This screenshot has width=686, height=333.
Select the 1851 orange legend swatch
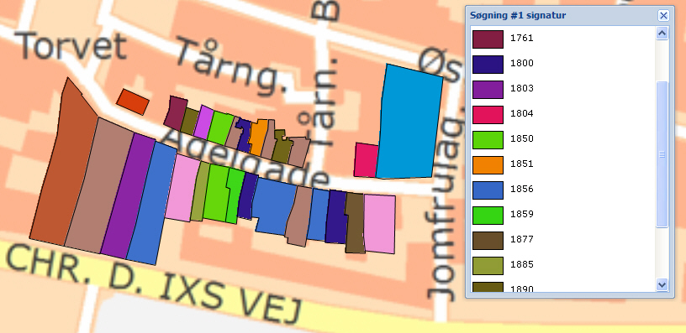coord(488,165)
